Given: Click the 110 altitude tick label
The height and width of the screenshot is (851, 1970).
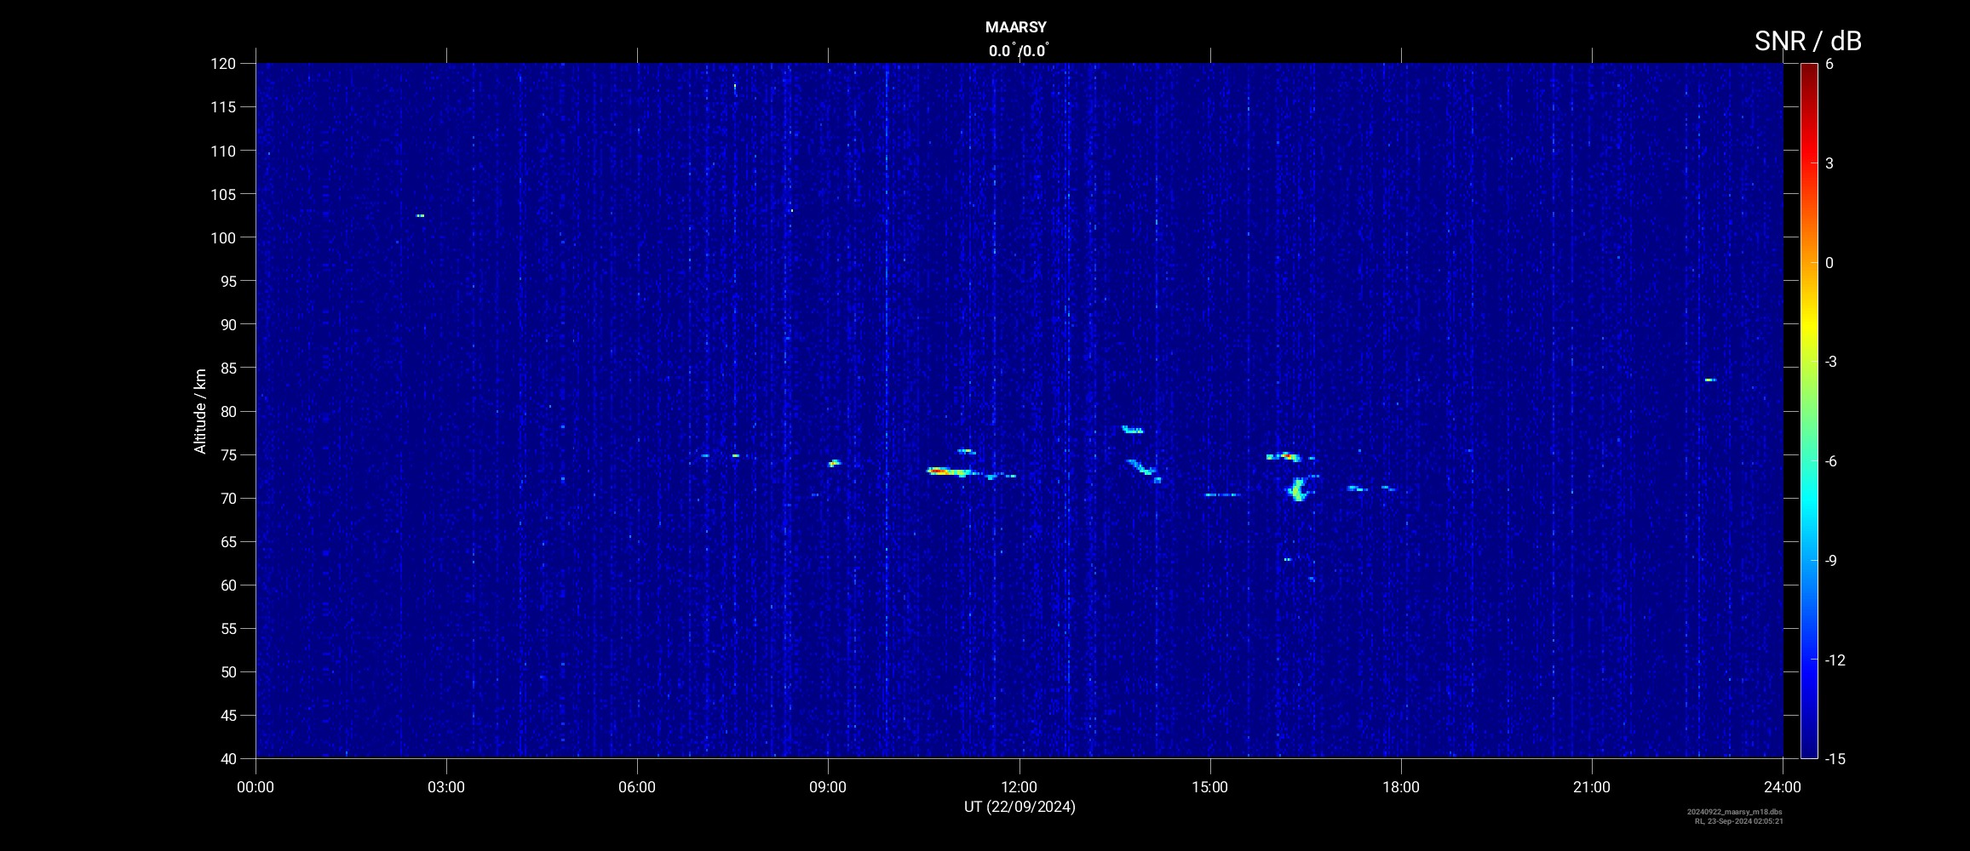Looking at the screenshot, I should pyautogui.click(x=221, y=151).
